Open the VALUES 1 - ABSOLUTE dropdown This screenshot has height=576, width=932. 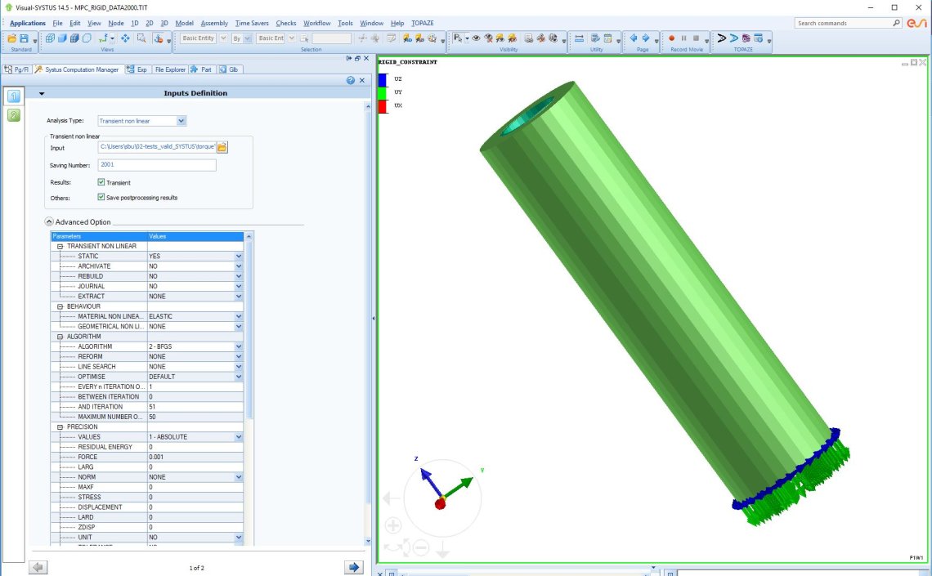coord(239,437)
